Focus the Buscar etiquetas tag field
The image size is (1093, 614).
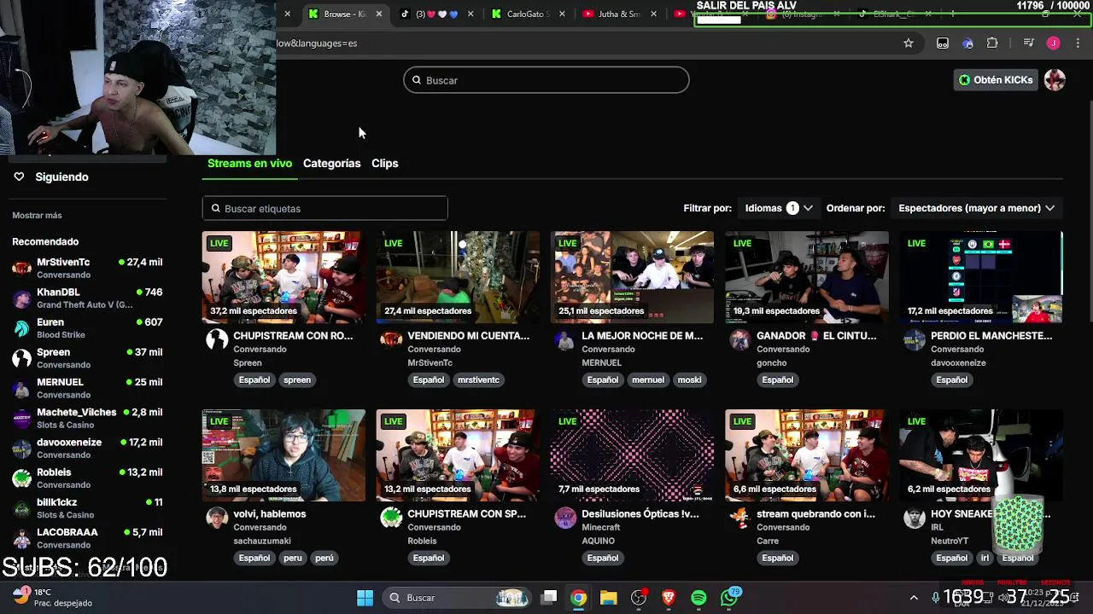(324, 208)
